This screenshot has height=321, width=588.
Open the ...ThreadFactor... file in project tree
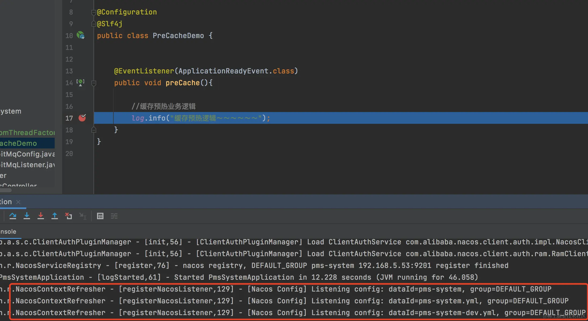pos(27,133)
